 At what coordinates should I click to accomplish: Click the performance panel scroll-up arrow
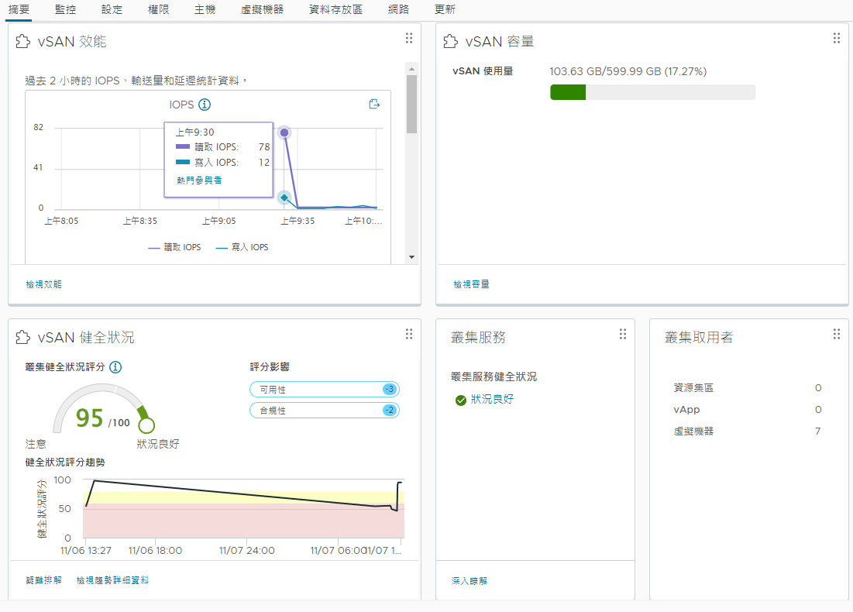pyautogui.click(x=412, y=68)
